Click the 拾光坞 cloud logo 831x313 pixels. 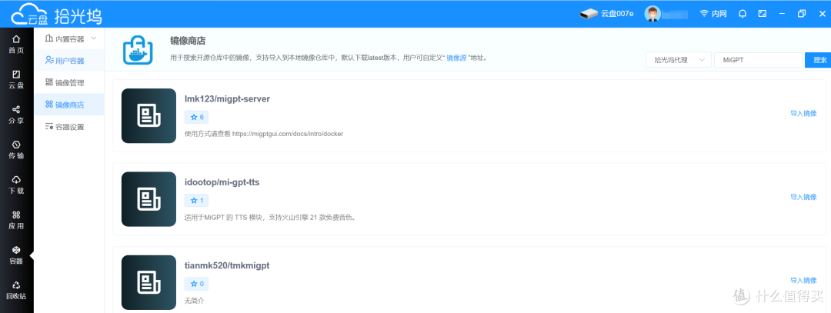click(x=55, y=14)
